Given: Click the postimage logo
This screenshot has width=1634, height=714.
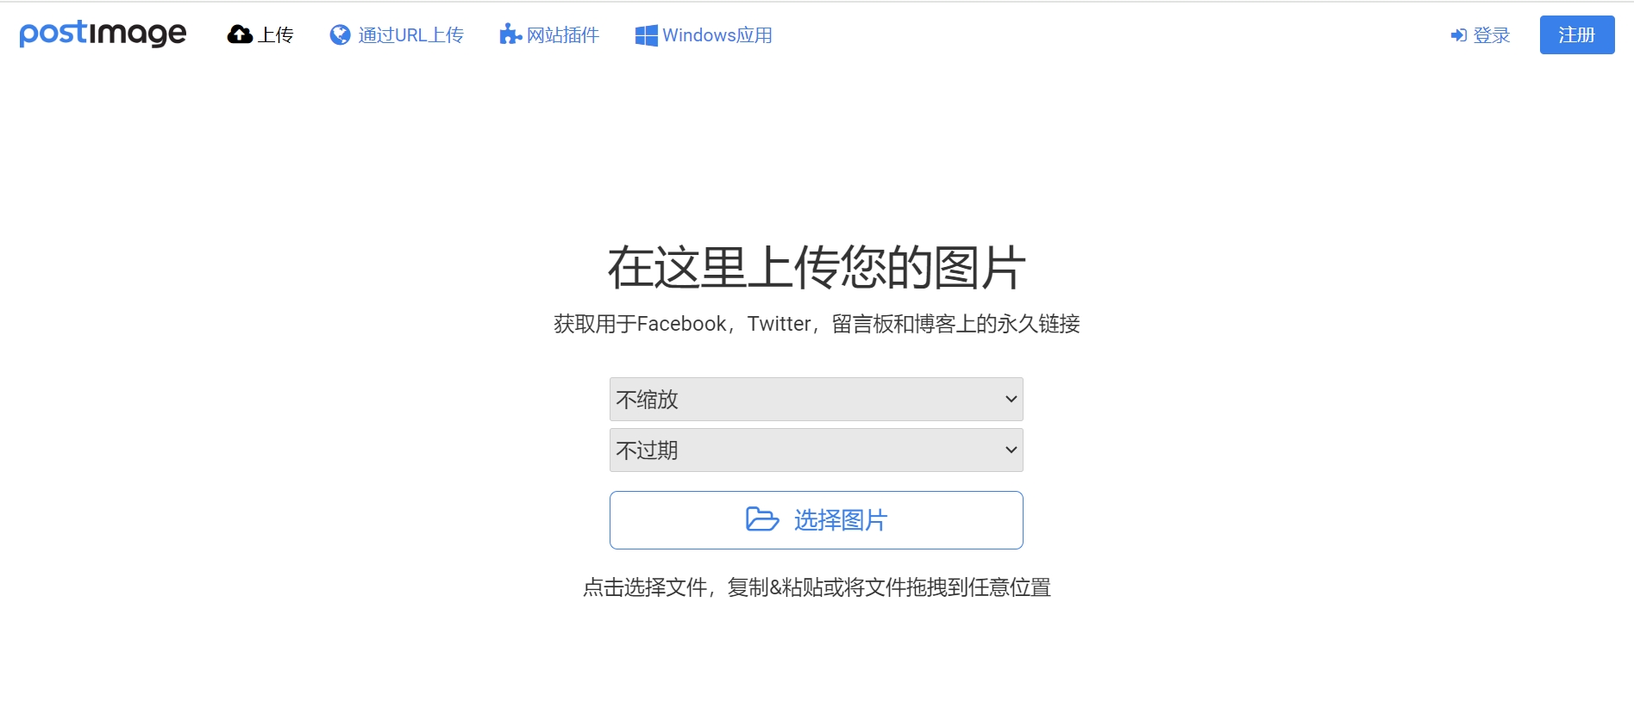Looking at the screenshot, I should [103, 34].
